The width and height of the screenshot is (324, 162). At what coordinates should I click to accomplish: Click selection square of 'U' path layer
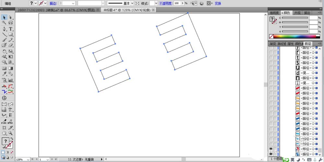(x=316, y=68)
